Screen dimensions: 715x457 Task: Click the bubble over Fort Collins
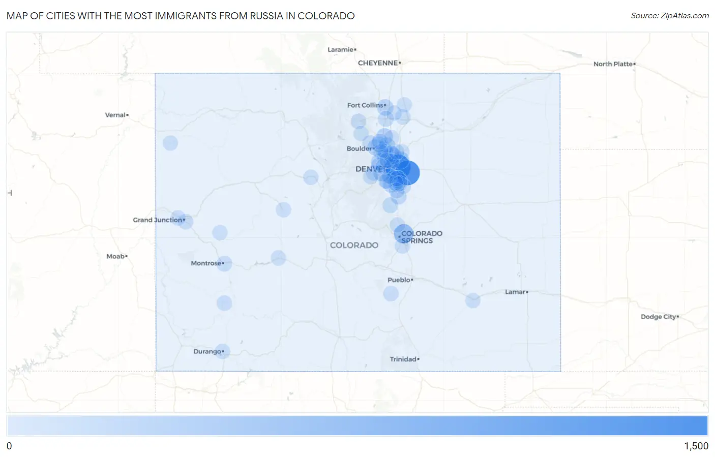[385, 107]
